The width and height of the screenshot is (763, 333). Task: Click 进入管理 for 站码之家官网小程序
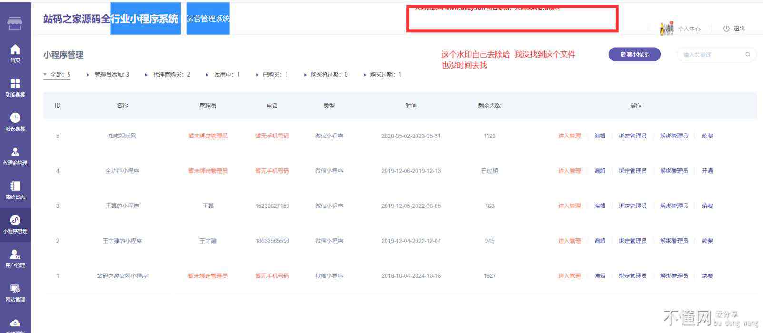click(x=570, y=276)
